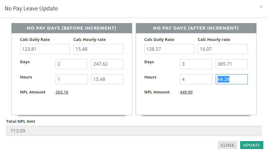Viewport: 267px width, 153px height.
Task: Click the UPDATE button
Action: click(x=251, y=145)
